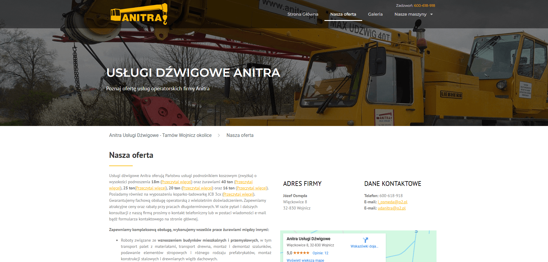Expand the Nasze maszyny dropdown arrow
Image resolution: width=548 pixels, height=262 pixels.
point(431,14)
